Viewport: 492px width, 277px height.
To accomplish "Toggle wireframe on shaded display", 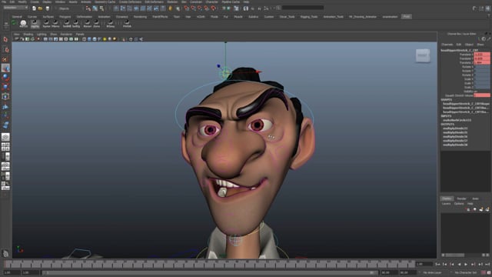I will click(x=95, y=39).
